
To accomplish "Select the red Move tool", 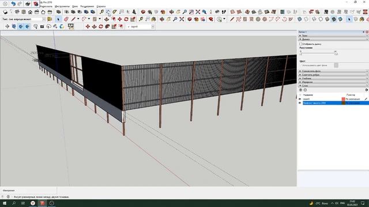I will (x=120, y=19).
